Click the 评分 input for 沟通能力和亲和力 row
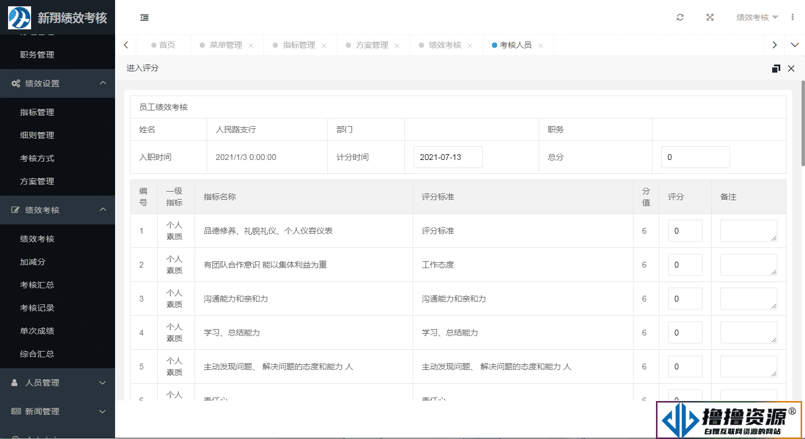The image size is (805, 439). tap(685, 299)
